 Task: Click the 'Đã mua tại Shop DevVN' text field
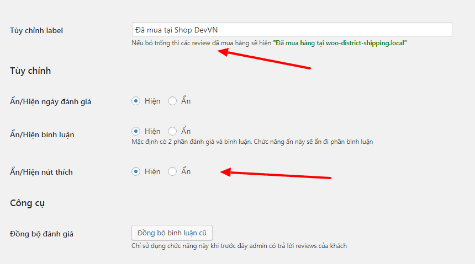click(x=291, y=30)
